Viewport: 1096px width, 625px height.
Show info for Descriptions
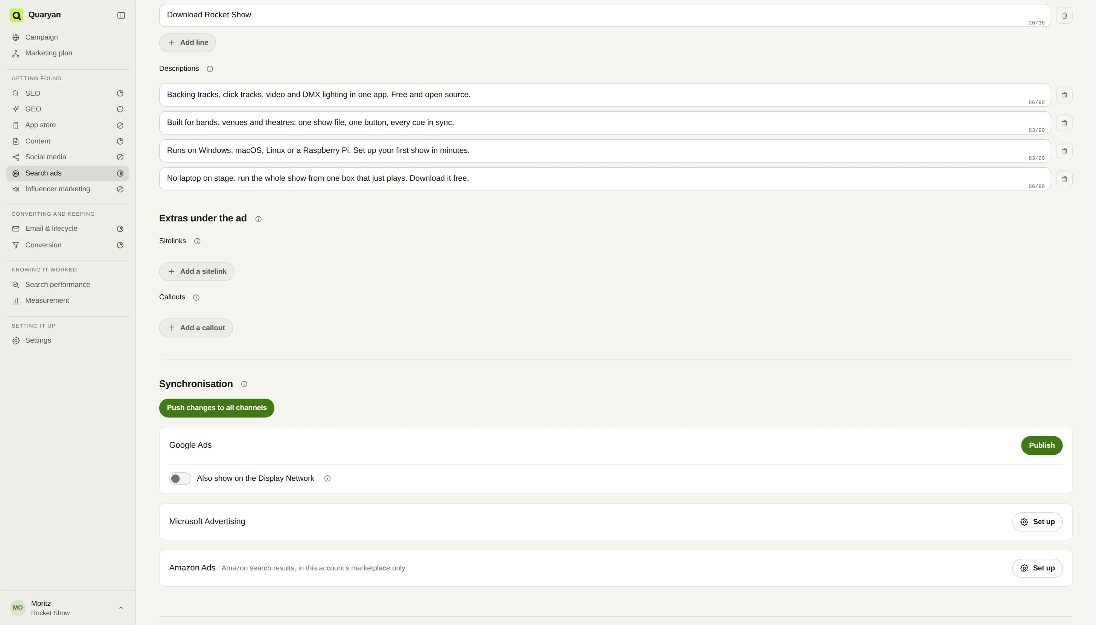[210, 69]
